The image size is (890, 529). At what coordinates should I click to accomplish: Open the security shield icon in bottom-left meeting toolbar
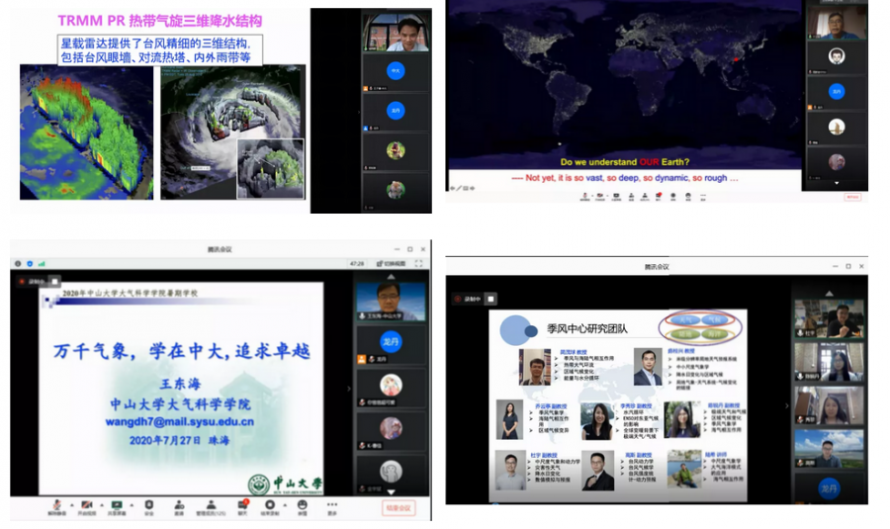(x=149, y=505)
